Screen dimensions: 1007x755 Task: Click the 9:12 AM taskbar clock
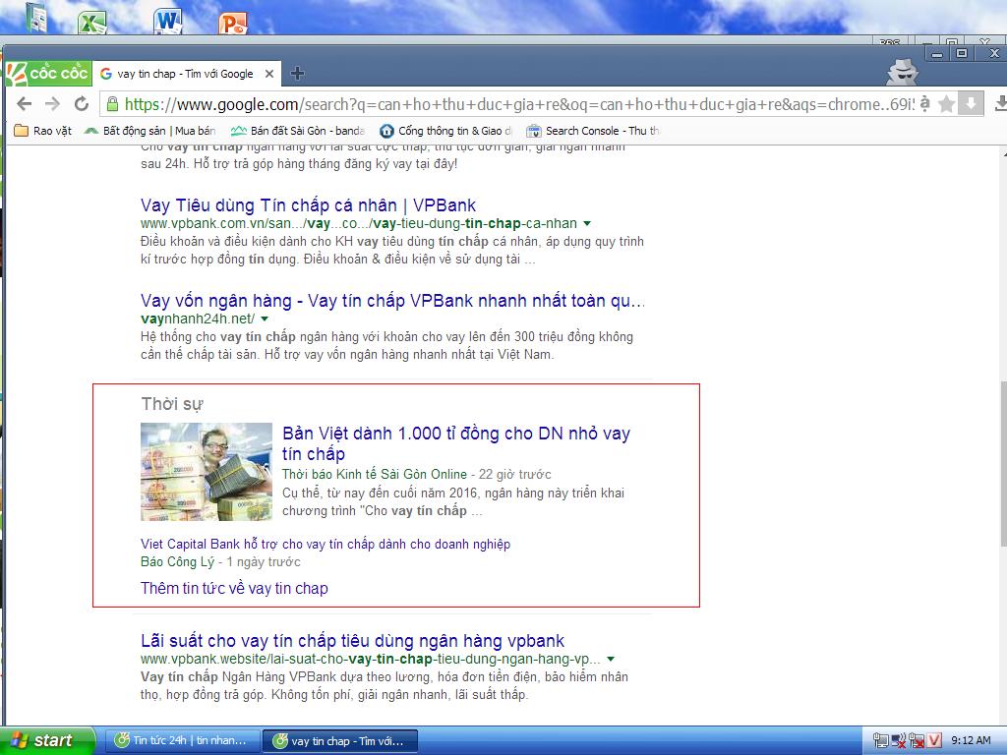click(x=971, y=741)
